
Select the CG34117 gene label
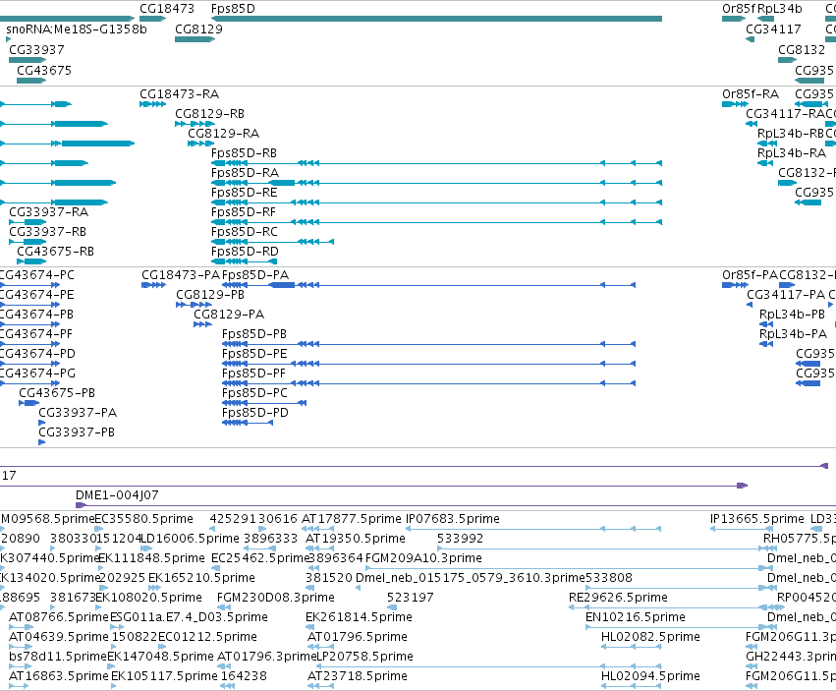coord(773,29)
